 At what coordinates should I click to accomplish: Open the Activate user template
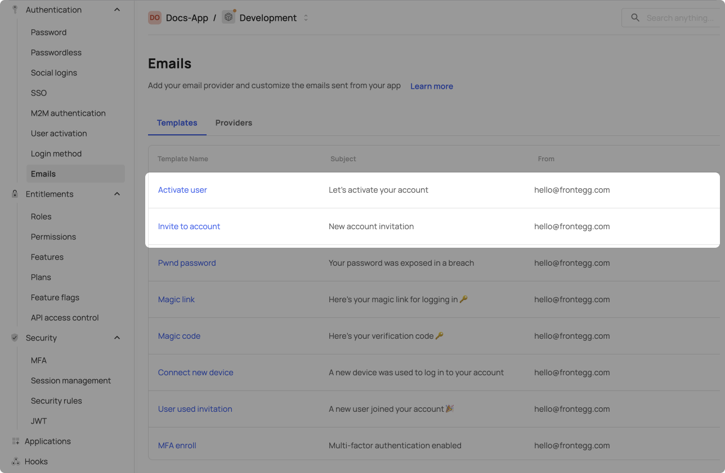pos(182,190)
